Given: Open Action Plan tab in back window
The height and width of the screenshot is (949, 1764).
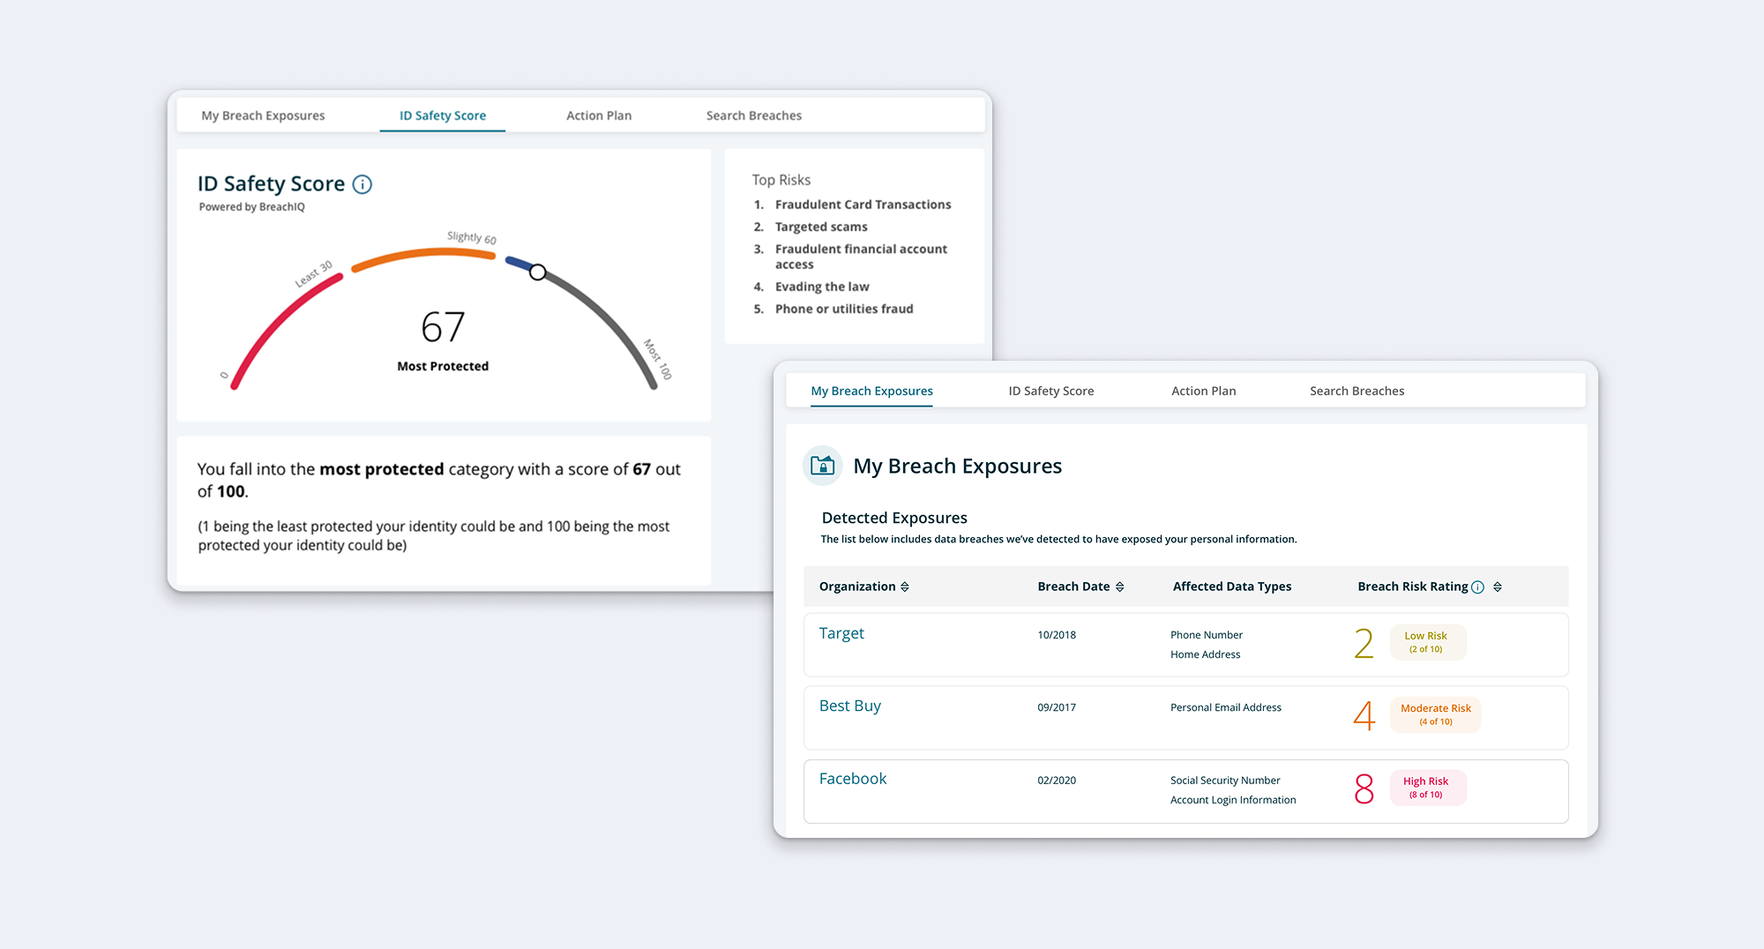Looking at the screenshot, I should click(599, 116).
